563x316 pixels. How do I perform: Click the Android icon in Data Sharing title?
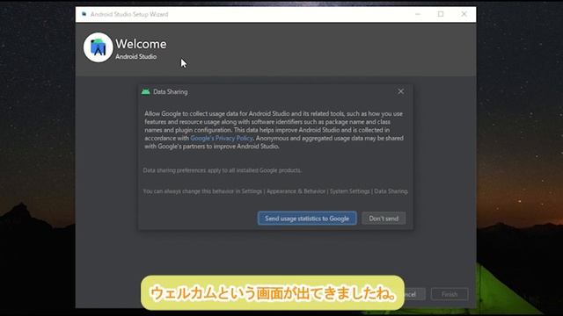(x=145, y=91)
